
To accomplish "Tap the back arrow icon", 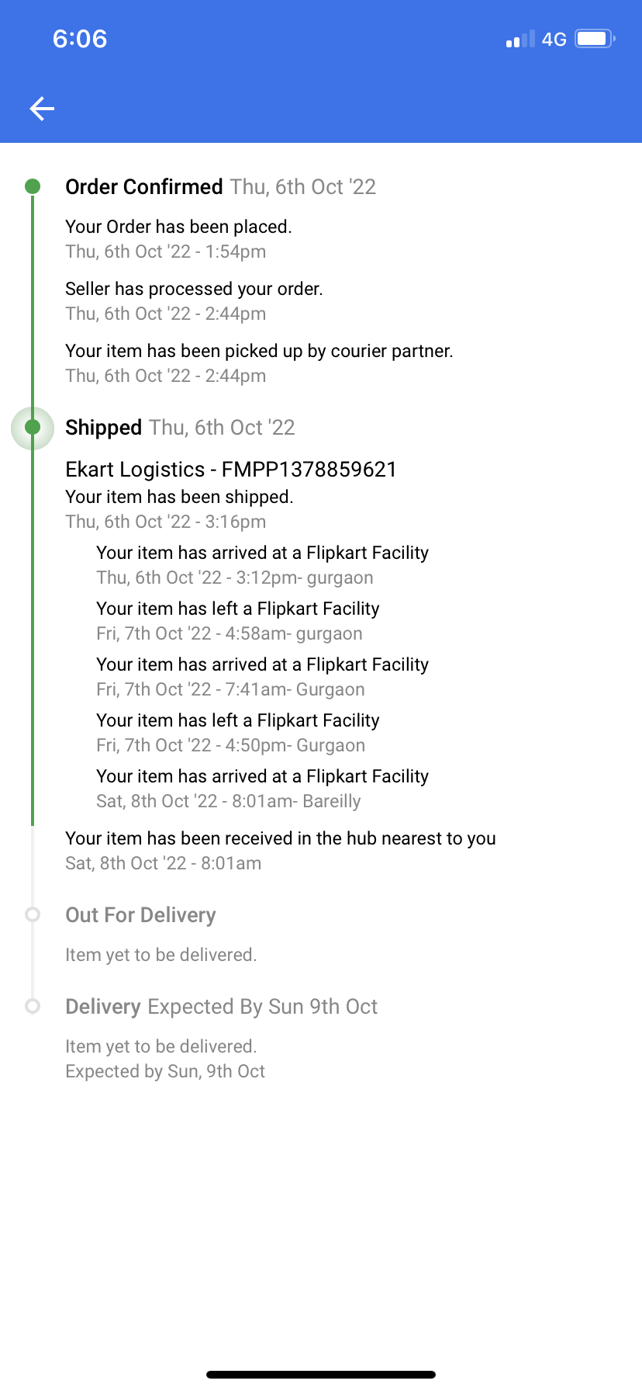I will (42, 109).
